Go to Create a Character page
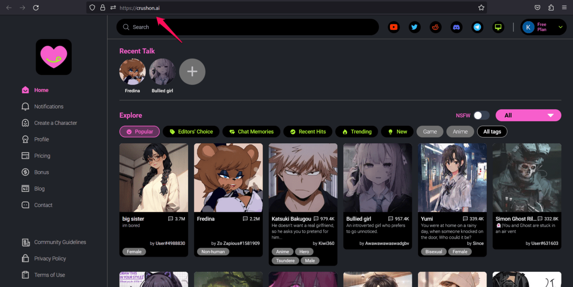Screen dimensions: 573x287 click(x=56, y=123)
